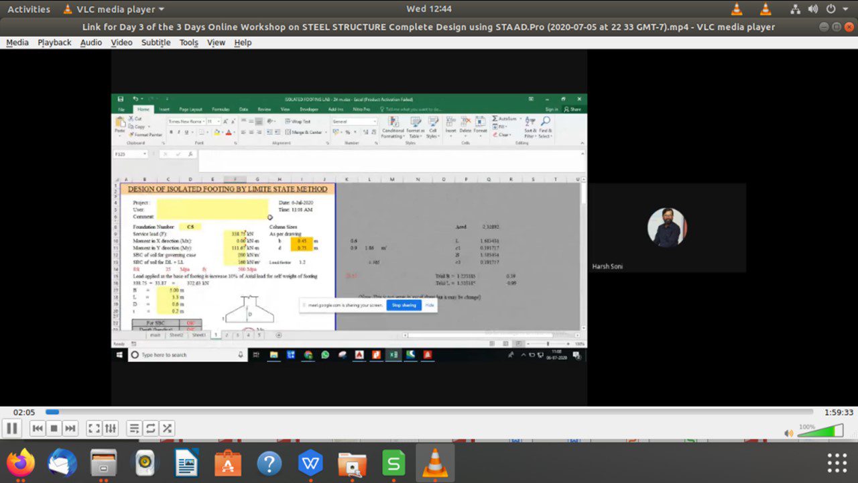
Task: Show the applications grid
Action: tap(837, 463)
